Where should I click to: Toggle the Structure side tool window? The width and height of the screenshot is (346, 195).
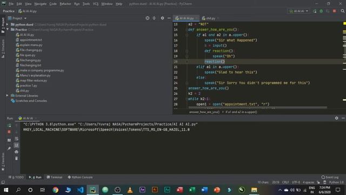coord(3,49)
